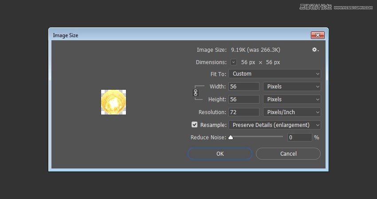Click the Reduce Noise slider track

pos(256,136)
